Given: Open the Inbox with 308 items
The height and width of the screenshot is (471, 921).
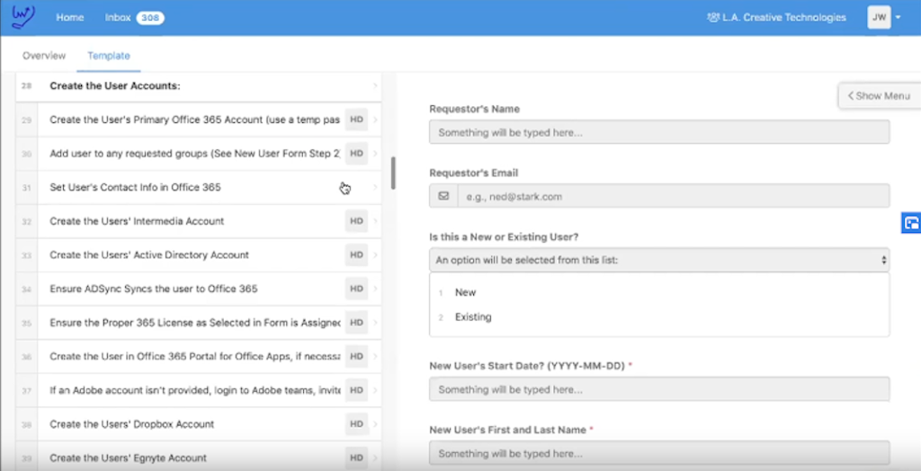Looking at the screenshot, I should pos(135,18).
